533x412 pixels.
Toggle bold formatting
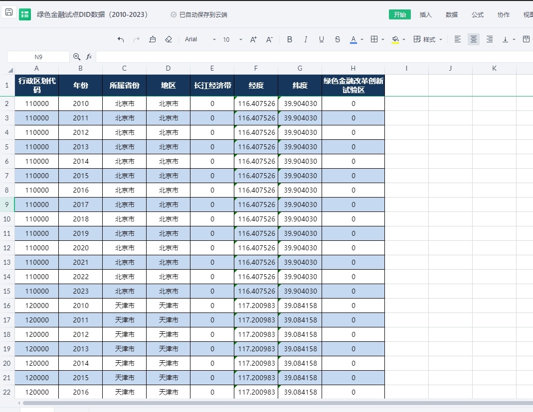coord(290,39)
